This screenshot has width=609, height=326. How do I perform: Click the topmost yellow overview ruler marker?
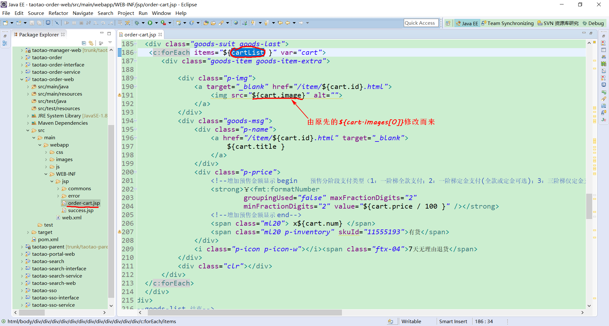pos(594,60)
